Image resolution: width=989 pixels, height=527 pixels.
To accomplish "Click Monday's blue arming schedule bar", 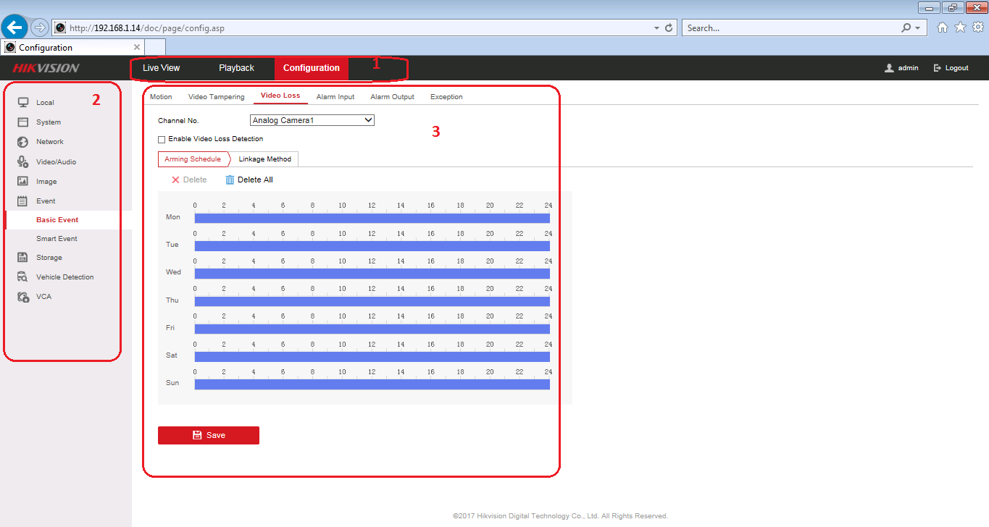I will click(x=372, y=218).
